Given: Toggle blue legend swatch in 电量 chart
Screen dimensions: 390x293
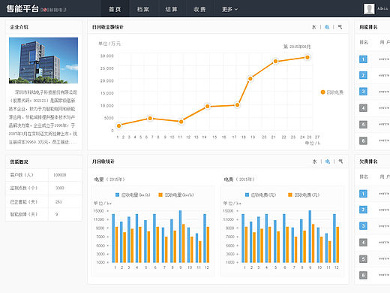Looking at the screenshot, I should [x=118, y=195].
